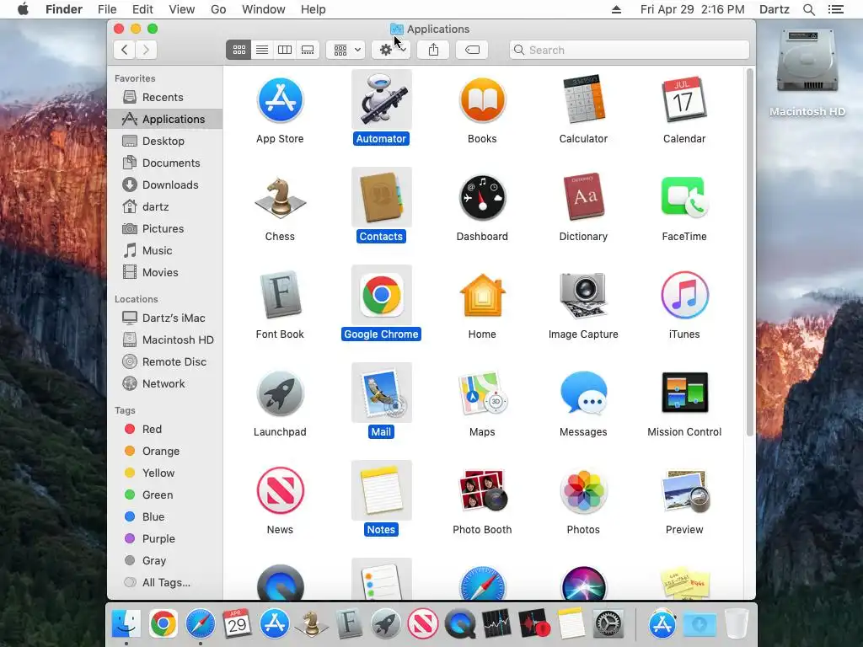The image size is (863, 647).
Task: Click the Share toolbar button
Action: click(434, 50)
